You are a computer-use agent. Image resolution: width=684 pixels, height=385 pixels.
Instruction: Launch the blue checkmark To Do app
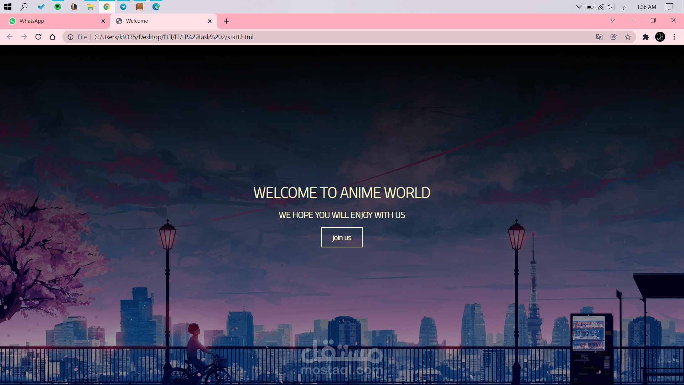41,7
